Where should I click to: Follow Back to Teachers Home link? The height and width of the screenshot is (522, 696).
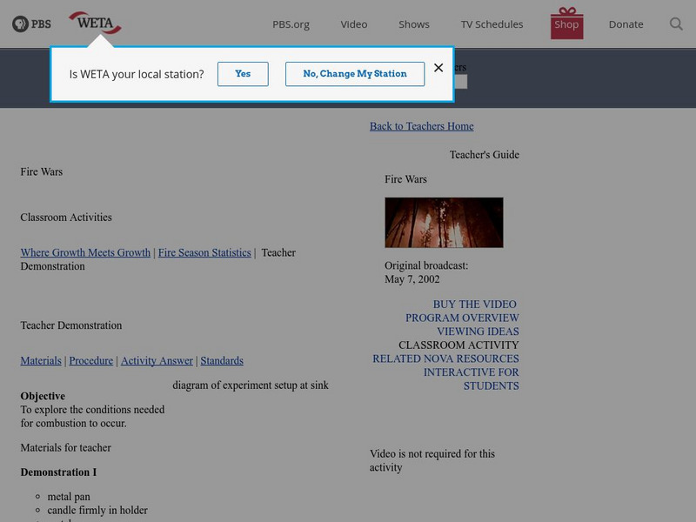point(422,126)
